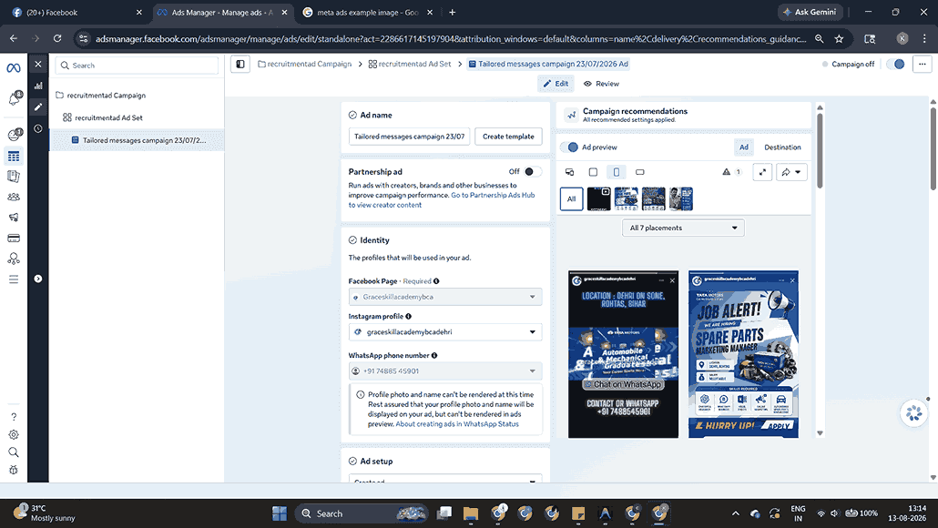Click the preview panel scrollbar
This screenshot has width=938, height=528.
[x=820, y=150]
